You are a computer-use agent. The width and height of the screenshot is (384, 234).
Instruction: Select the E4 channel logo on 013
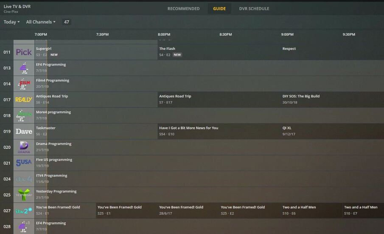click(24, 68)
